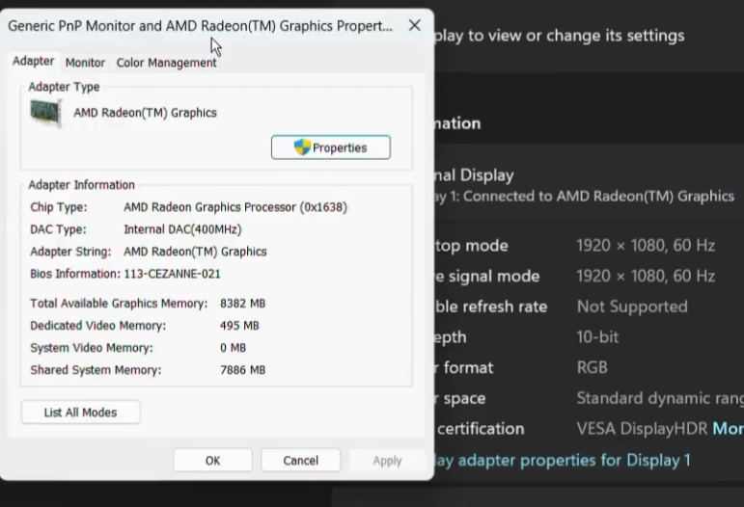Image resolution: width=744 pixels, height=507 pixels.
Task: Select Total Available Graphics Memory 8382 MB
Action: 242,304
